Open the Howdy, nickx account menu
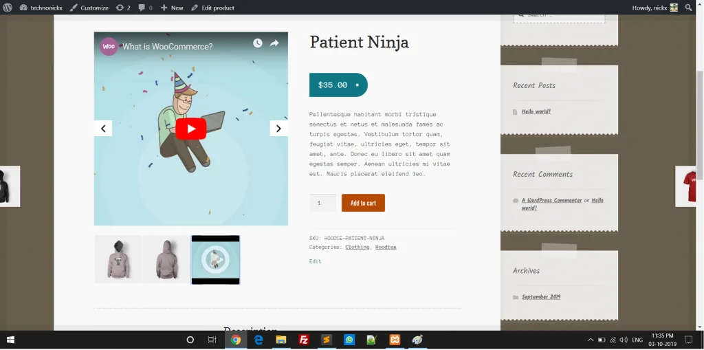This screenshot has height=350, width=704. [654, 8]
